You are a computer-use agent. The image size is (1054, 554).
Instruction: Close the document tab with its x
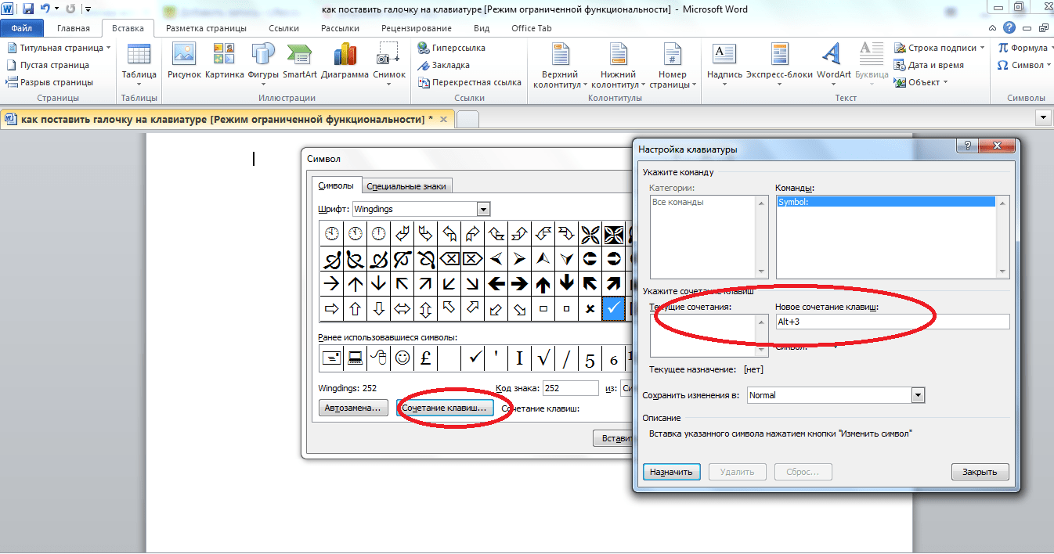(445, 119)
